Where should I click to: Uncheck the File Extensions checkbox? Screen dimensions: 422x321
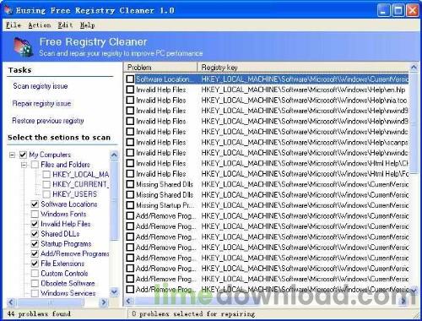(35, 264)
